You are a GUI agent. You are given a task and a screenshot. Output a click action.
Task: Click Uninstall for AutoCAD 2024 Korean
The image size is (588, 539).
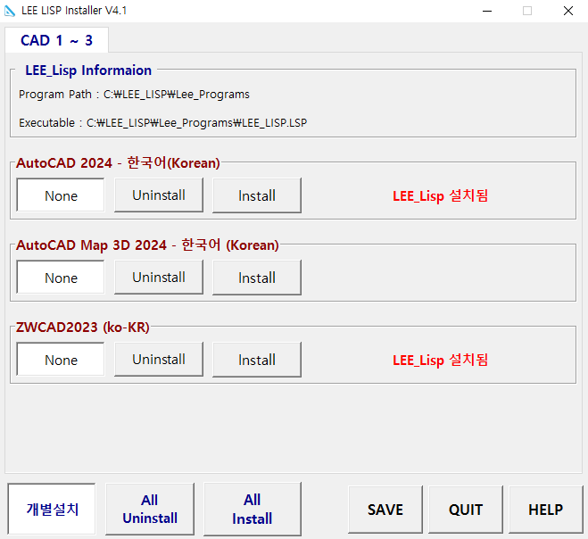159,195
